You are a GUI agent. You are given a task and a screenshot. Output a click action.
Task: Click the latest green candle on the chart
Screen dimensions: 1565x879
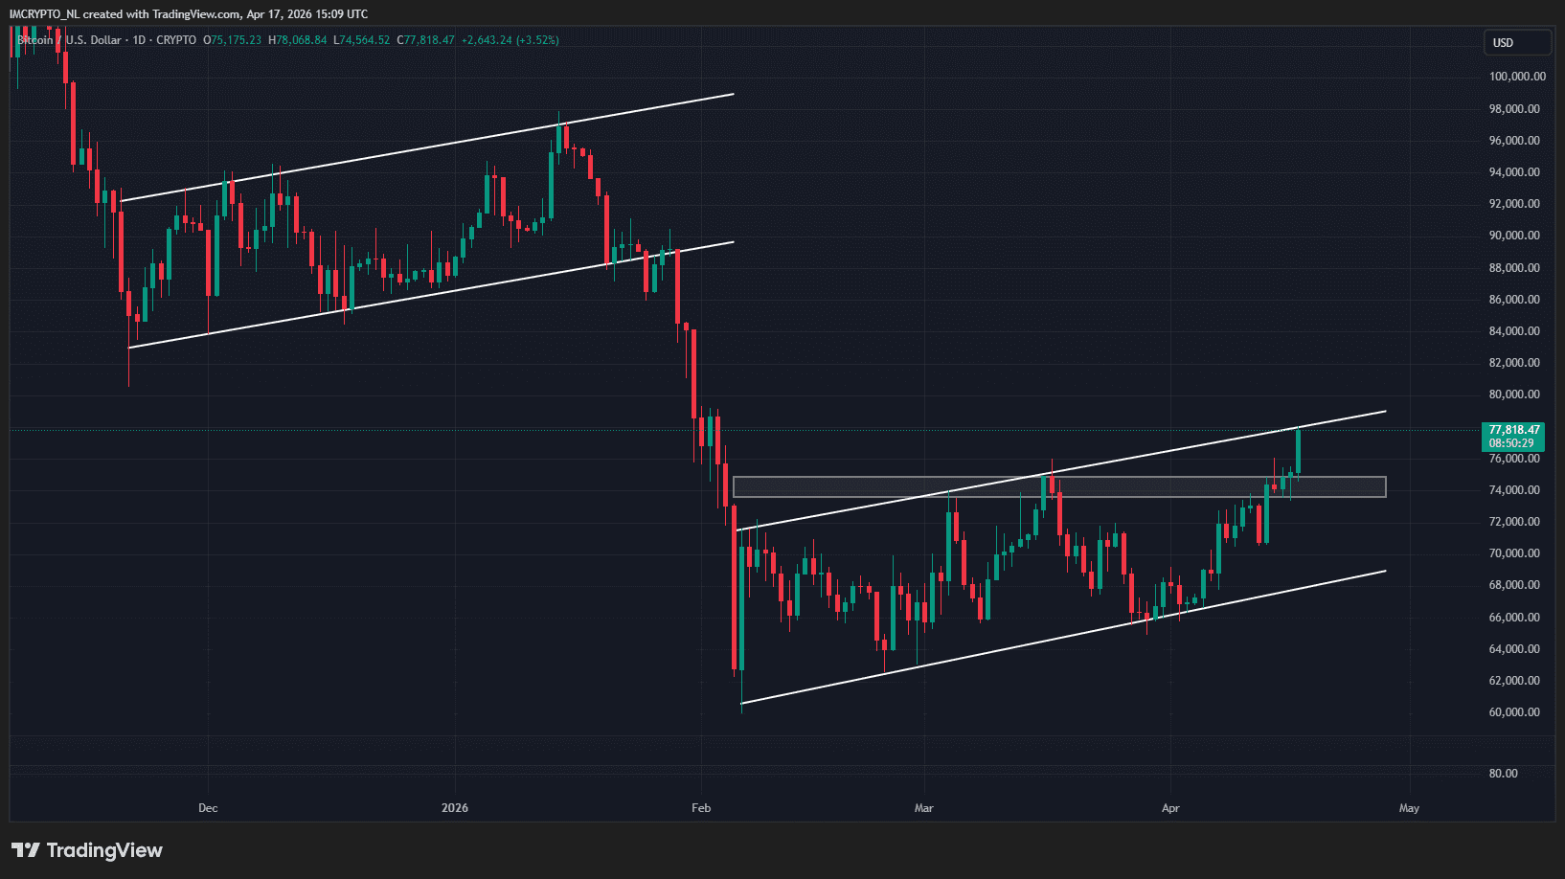point(1298,452)
